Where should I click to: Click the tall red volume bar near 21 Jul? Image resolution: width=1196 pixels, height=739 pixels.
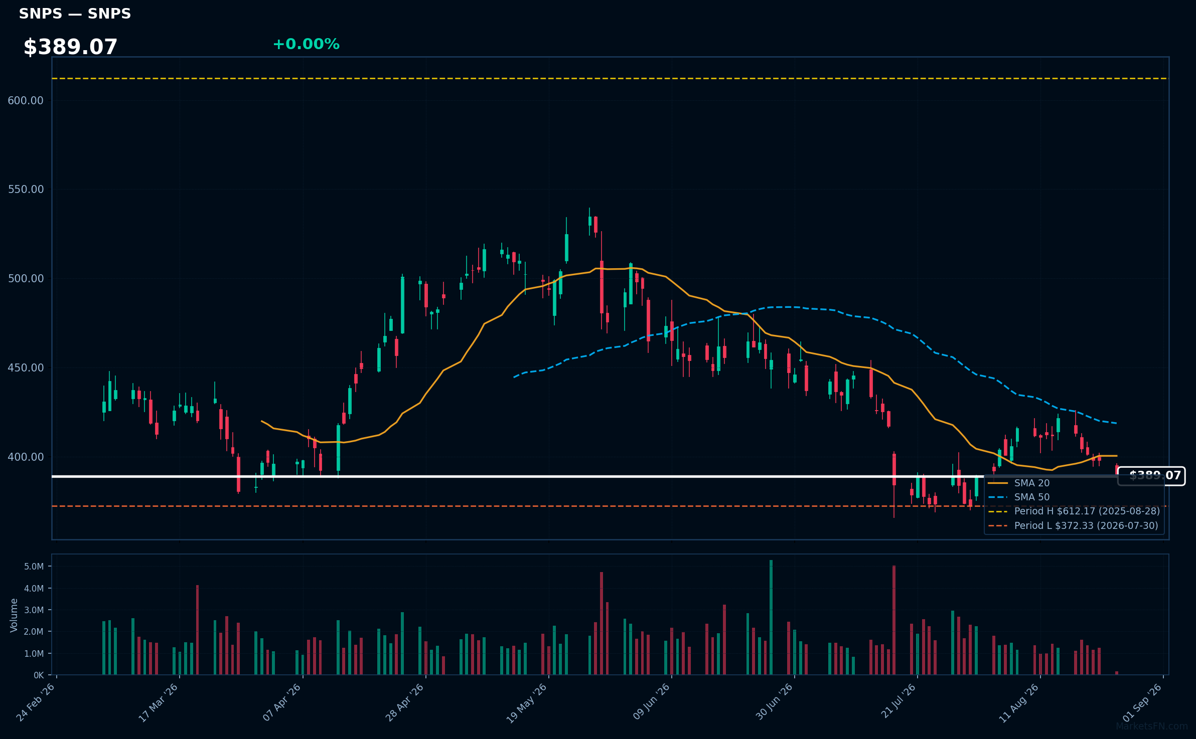coord(894,620)
